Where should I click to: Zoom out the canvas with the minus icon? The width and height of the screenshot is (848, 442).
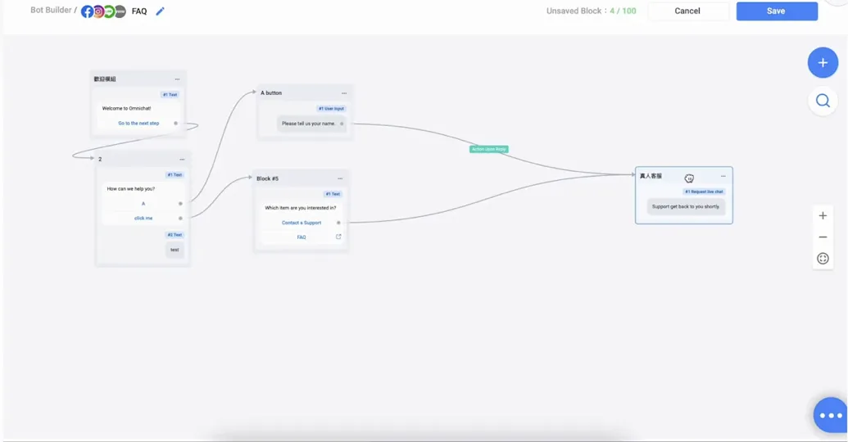(823, 237)
